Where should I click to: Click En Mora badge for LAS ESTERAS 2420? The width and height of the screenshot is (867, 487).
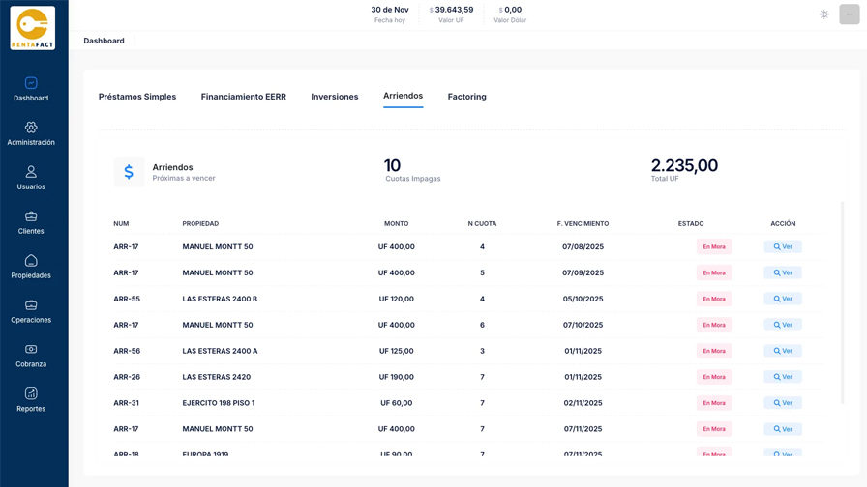click(x=714, y=377)
